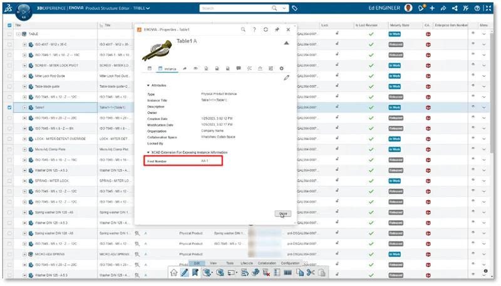501x286 pixels.
Task: Click the home icon in bottom toolbar
Action: tap(174, 273)
